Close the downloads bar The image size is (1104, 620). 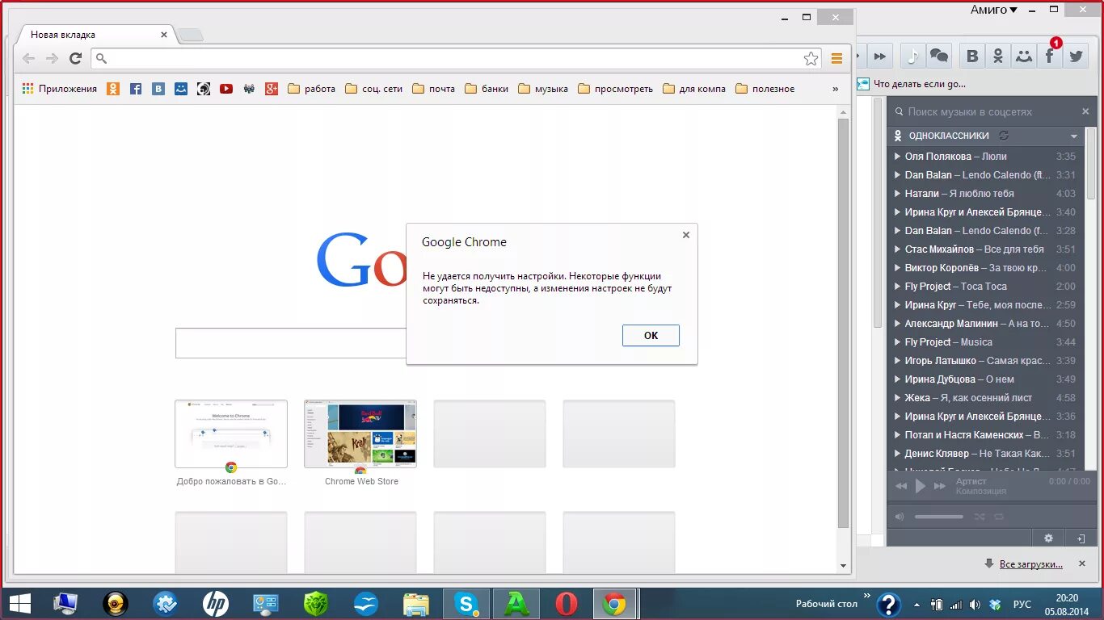click(x=1083, y=563)
